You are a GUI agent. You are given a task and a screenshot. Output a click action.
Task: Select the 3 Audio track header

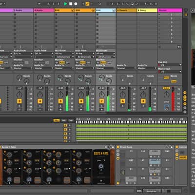tap(23, 10)
